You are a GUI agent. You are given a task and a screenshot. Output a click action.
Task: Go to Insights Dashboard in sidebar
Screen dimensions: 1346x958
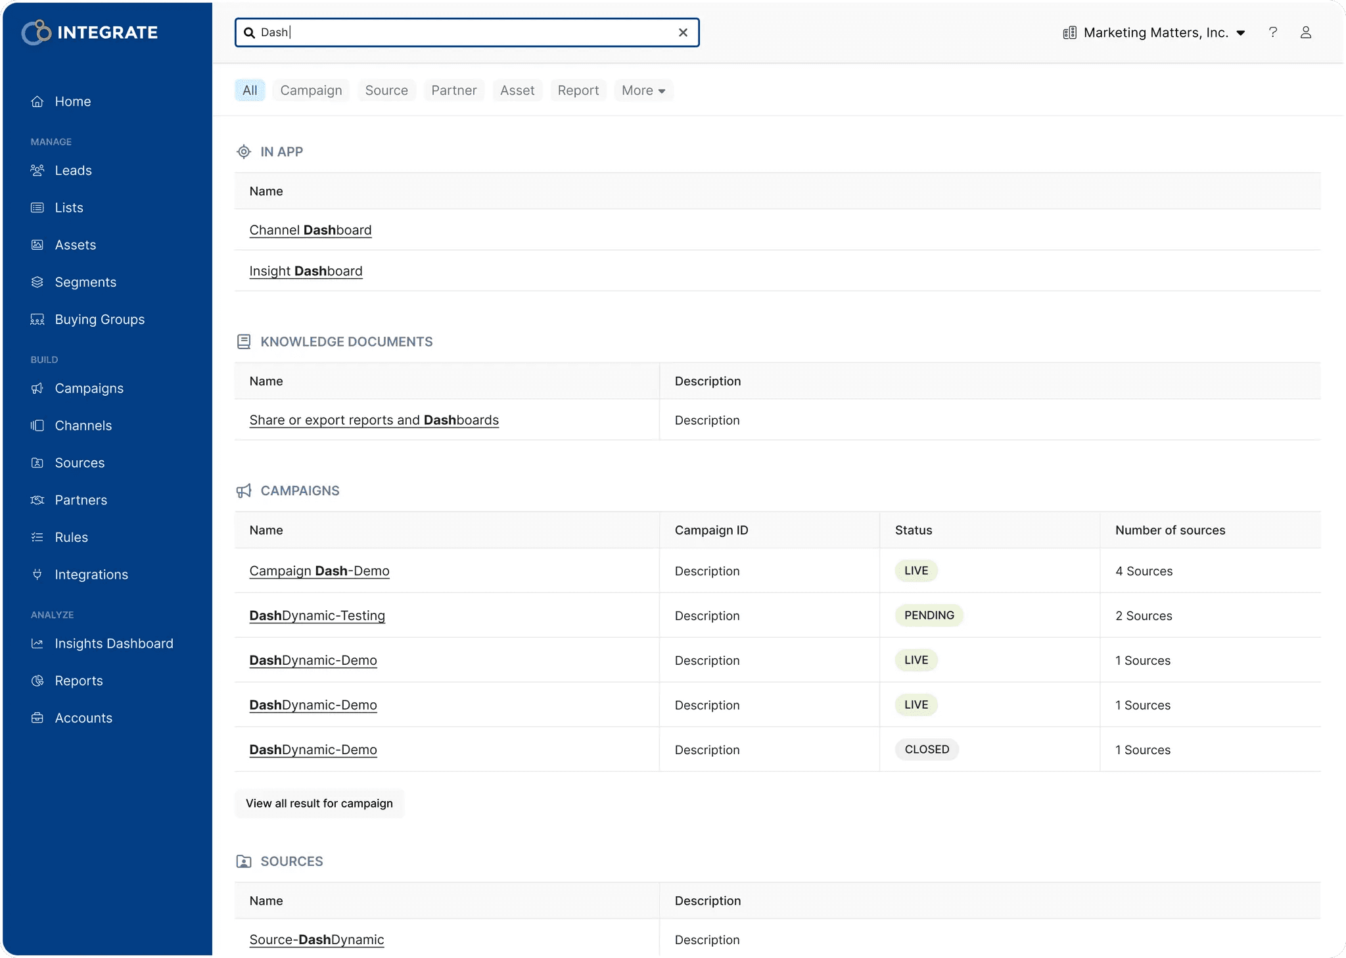click(114, 644)
